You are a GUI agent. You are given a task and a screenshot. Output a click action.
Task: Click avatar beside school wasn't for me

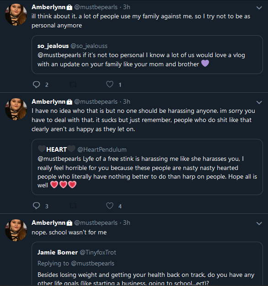(x=16, y=230)
